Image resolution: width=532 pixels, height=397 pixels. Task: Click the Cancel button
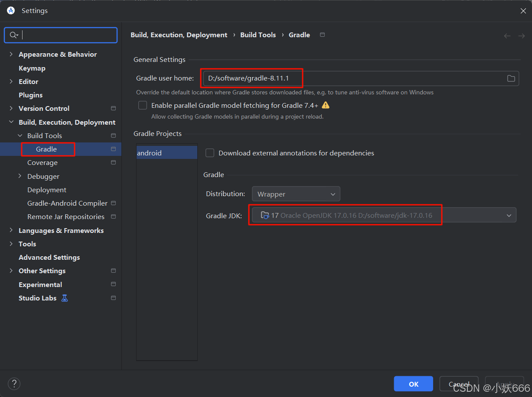[459, 384]
